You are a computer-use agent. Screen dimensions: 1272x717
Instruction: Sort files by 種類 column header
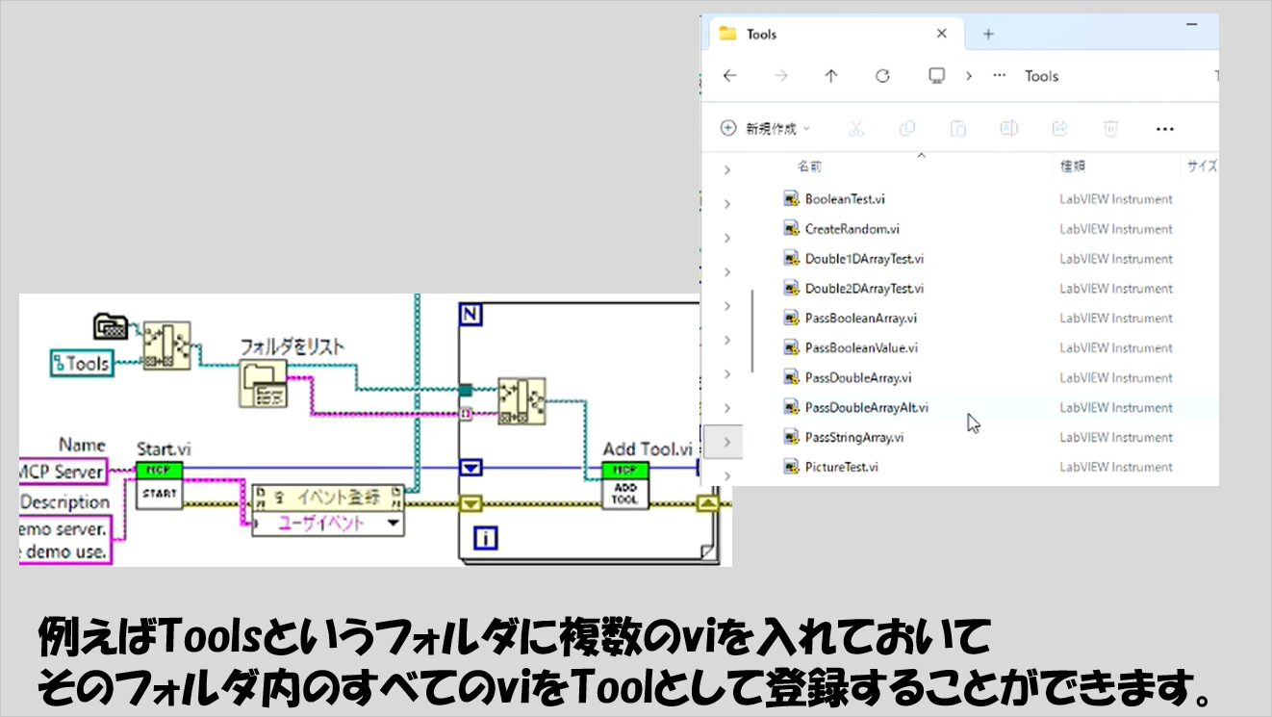click(1073, 166)
